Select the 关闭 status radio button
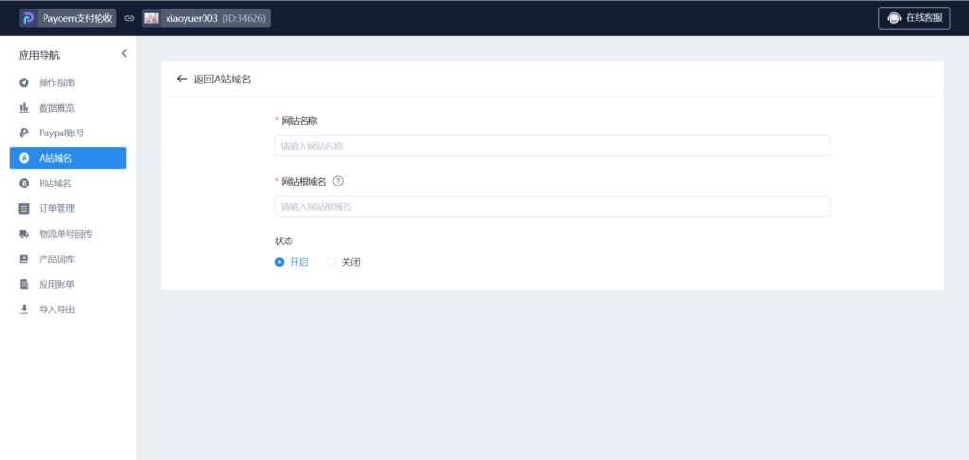969x460 pixels. point(331,262)
